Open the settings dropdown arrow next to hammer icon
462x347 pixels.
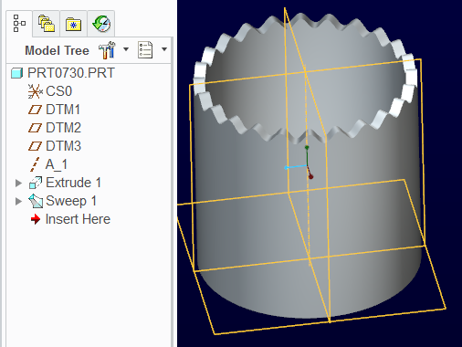tap(126, 49)
